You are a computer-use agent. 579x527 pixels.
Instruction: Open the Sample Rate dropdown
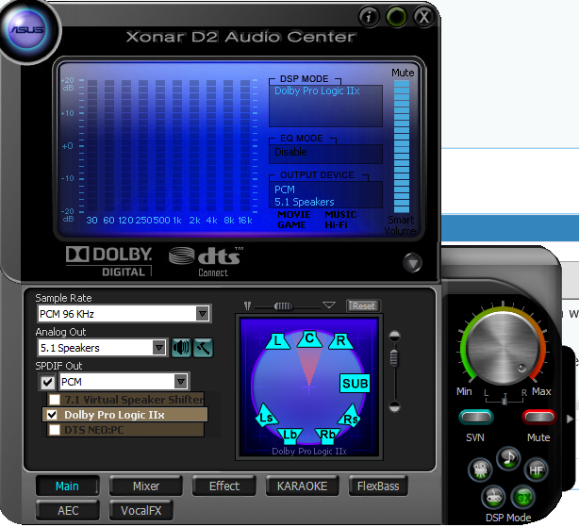tap(203, 314)
